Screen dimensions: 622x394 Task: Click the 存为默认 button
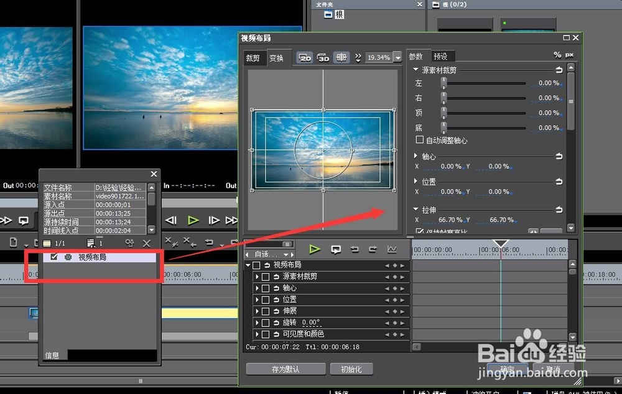(x=285, y=369)
